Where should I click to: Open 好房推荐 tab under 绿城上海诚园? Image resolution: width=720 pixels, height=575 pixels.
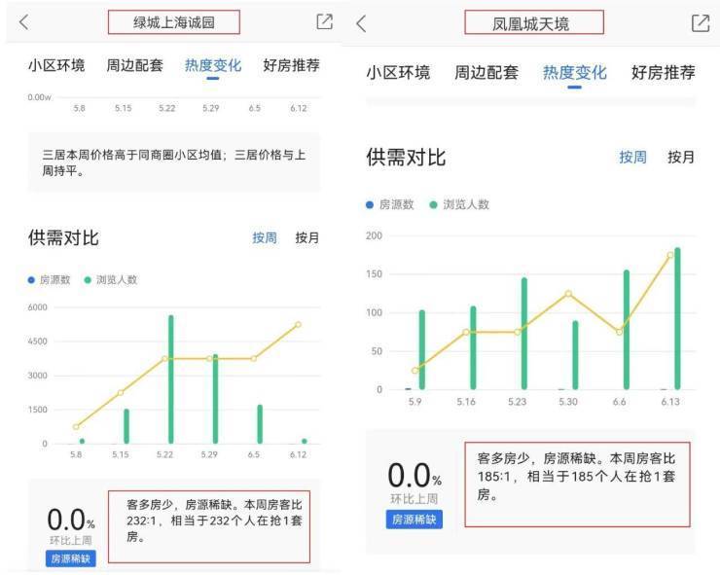[291, 66]
